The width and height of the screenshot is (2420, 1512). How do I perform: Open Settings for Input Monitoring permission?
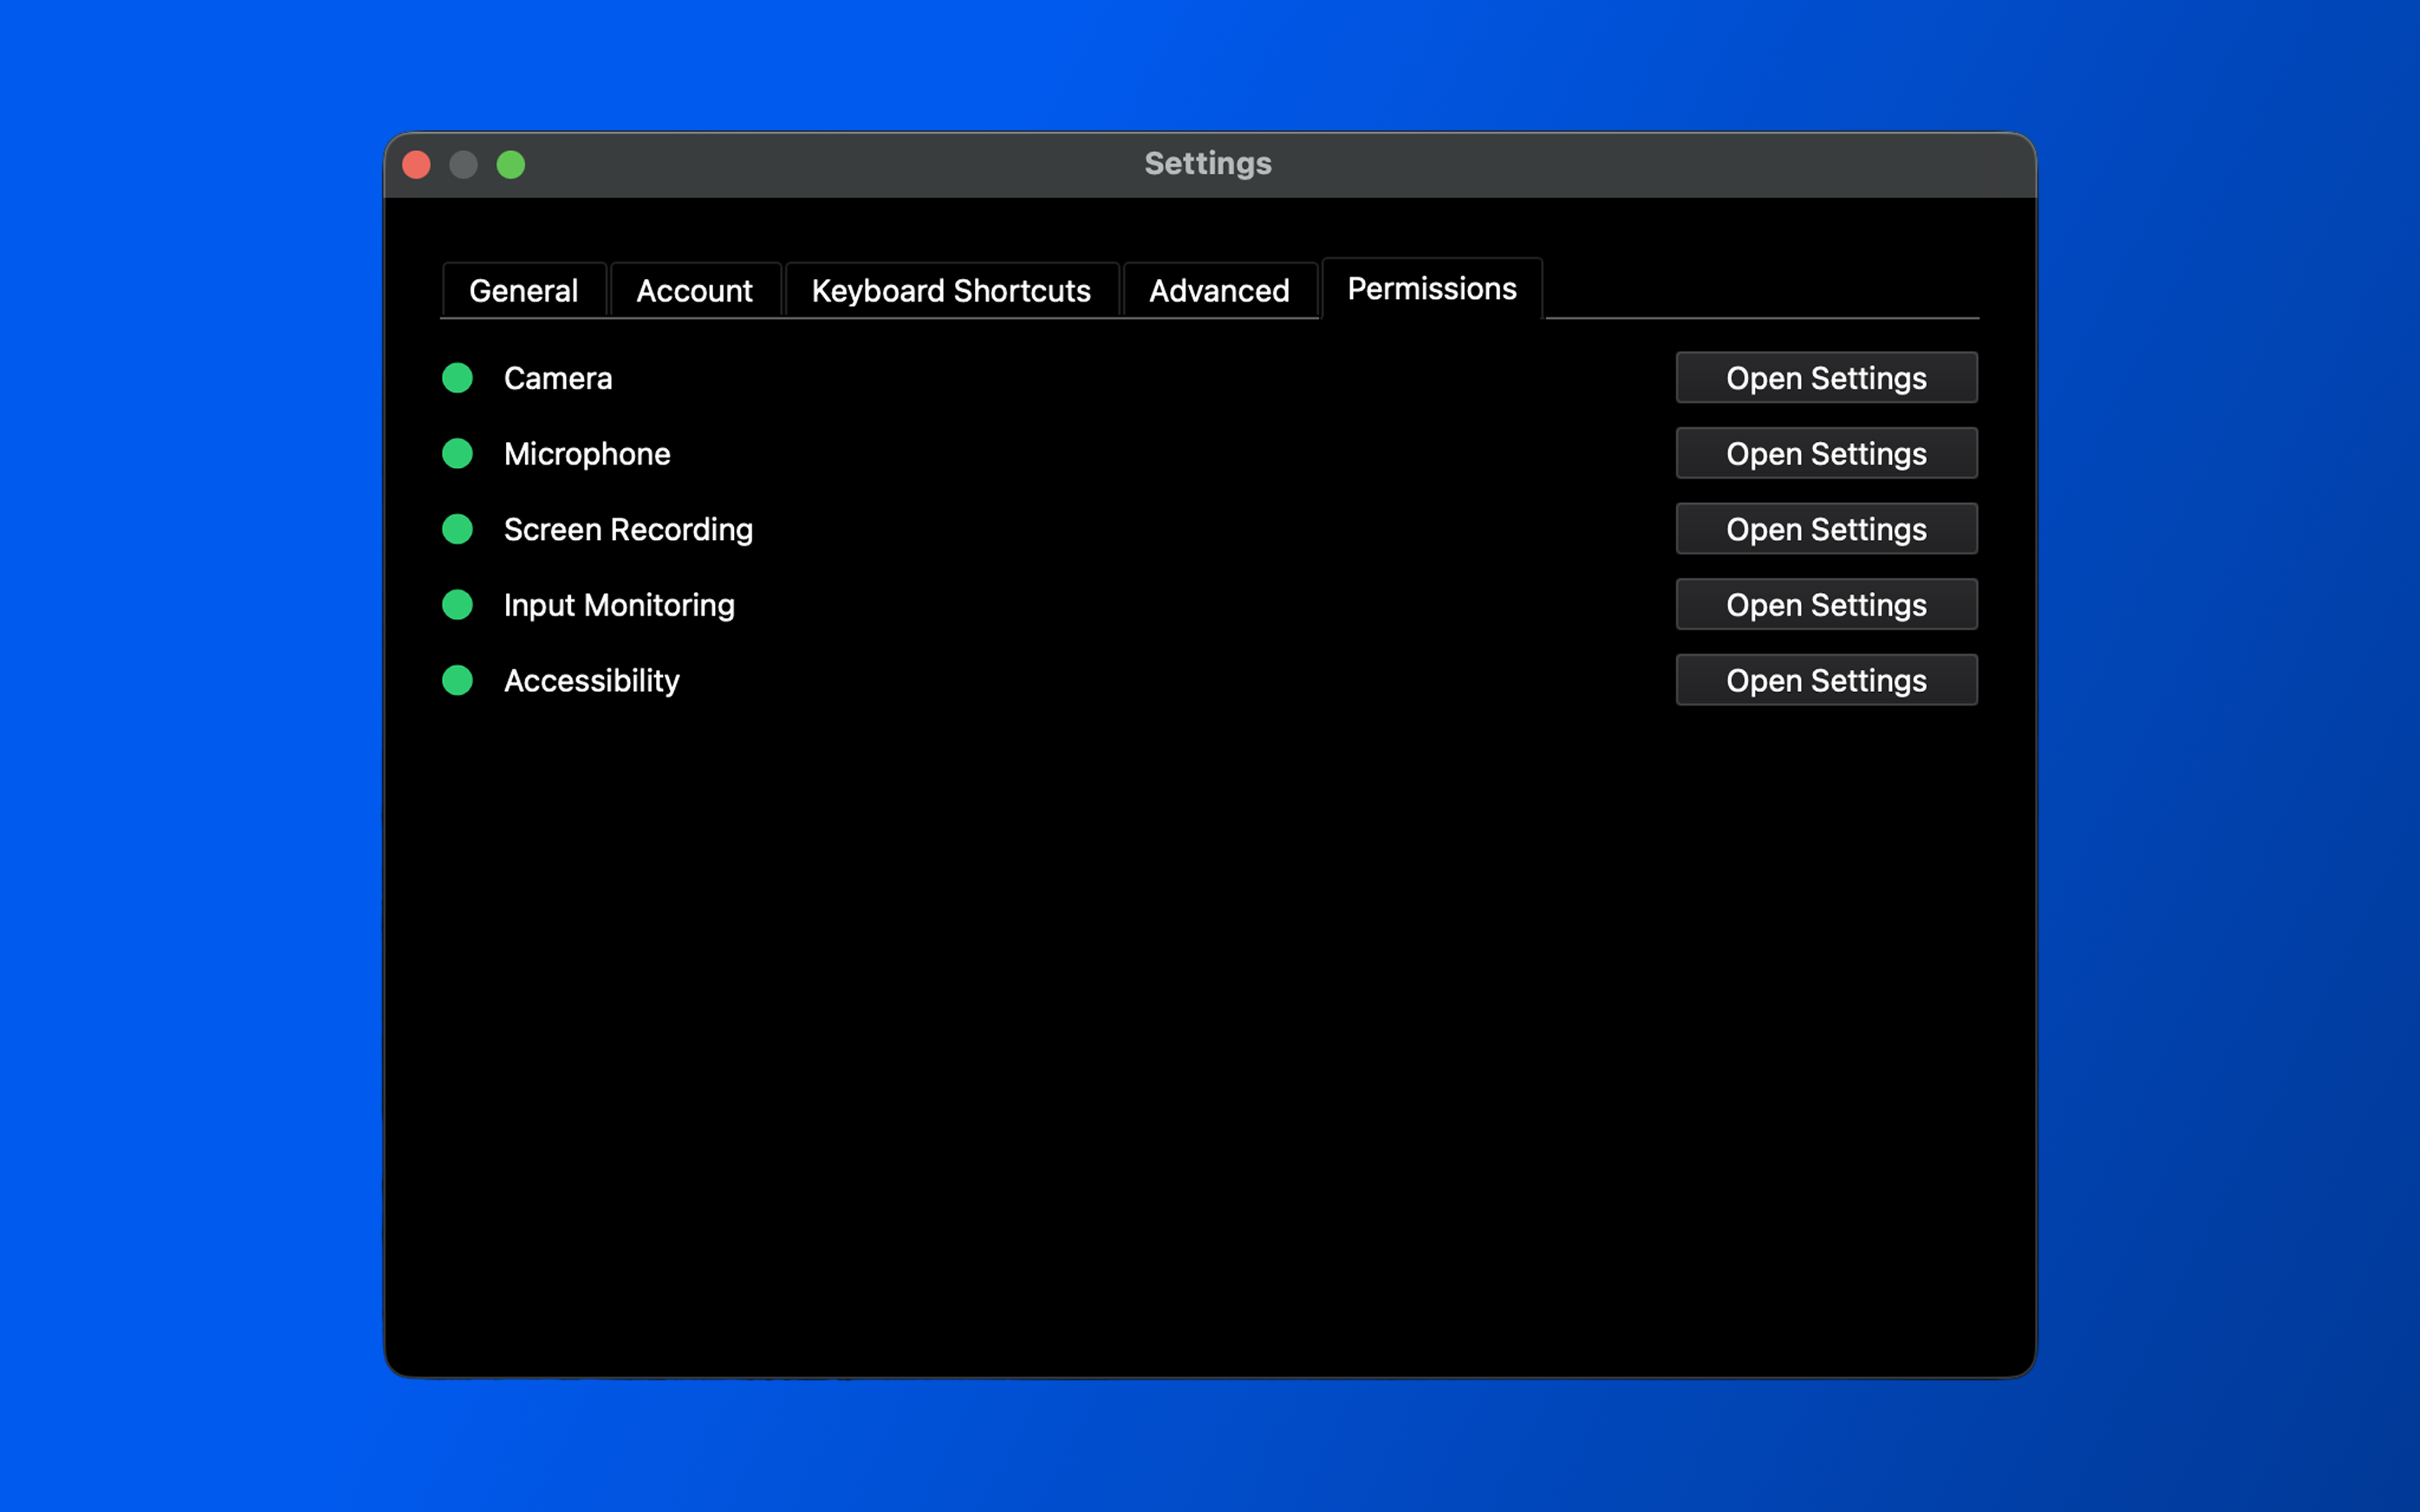point(1826,605)
